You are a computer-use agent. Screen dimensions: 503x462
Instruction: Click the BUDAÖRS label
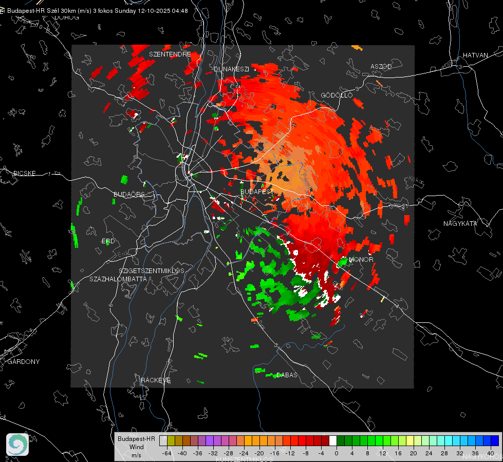point(129,194)
